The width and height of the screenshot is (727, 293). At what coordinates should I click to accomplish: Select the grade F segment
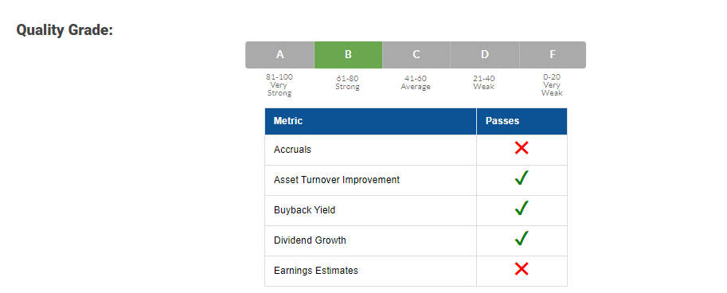click(552, 55)
